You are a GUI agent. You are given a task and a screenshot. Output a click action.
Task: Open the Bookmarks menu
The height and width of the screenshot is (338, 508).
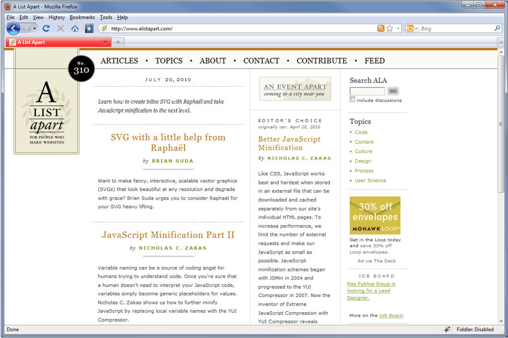[82, 17]
